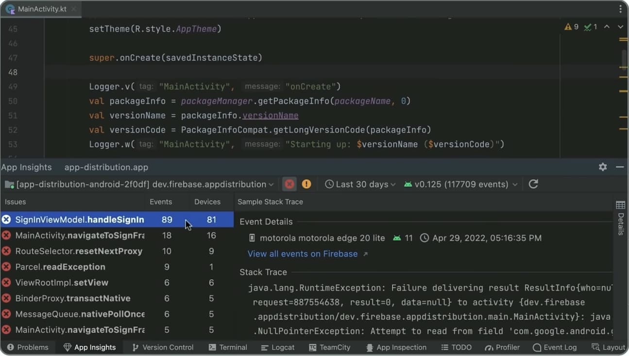
Task: Open the app-distribution project dropdown
Action: (139, 184)
